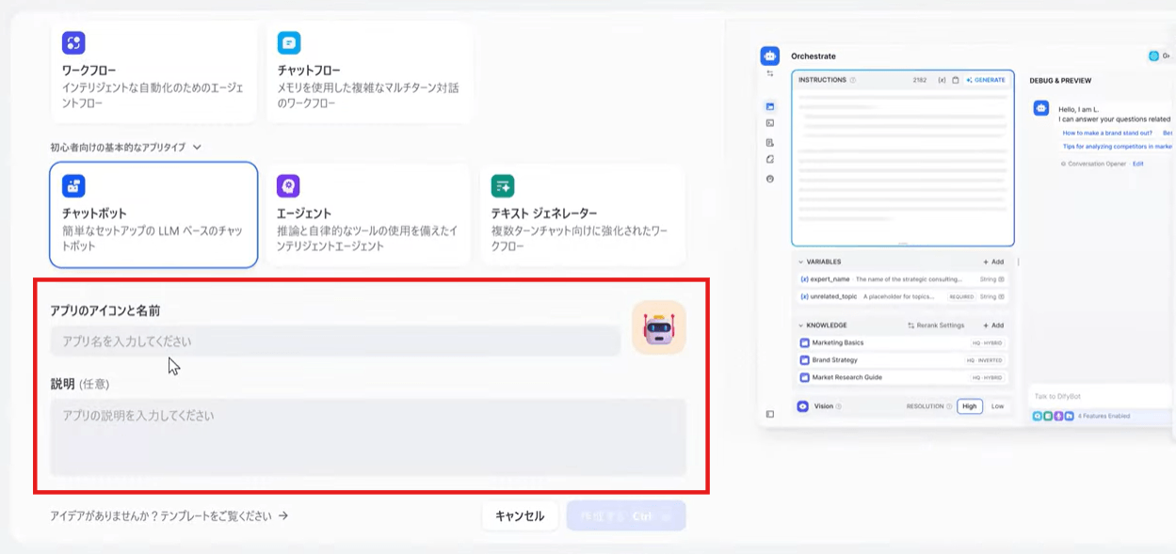
Task: Choose the エージェント card icon
Action: (x=288, y=185)
